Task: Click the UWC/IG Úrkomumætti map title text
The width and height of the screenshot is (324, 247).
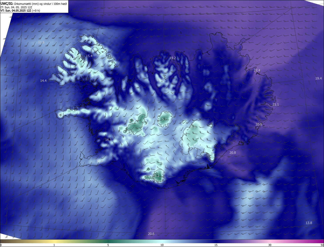Action: pos(34,4)
